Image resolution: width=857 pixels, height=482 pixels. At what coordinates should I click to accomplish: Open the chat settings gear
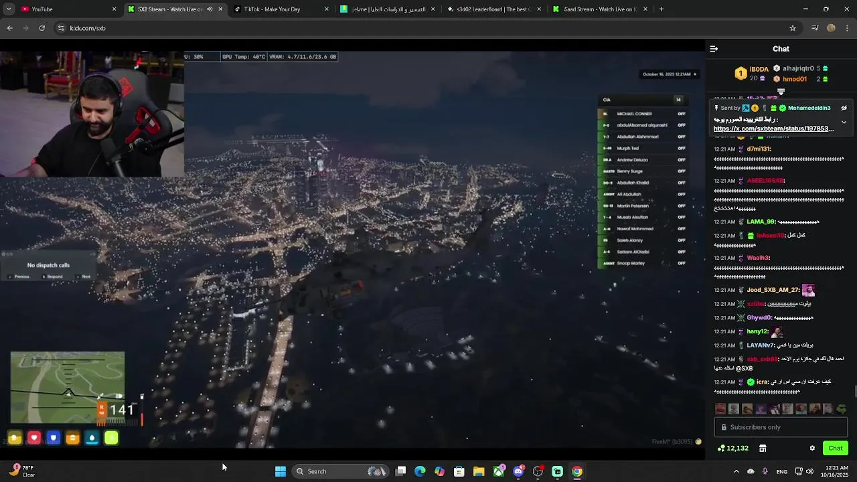pos(812,448)
